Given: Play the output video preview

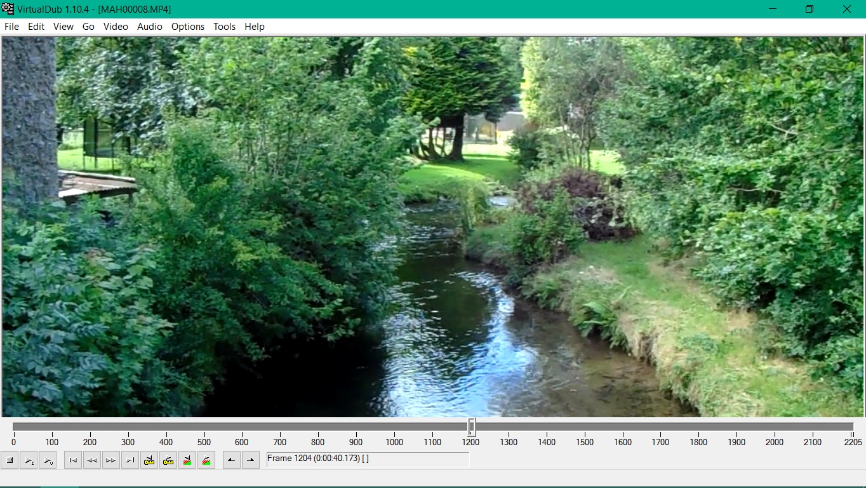Looking at the screenshot, I should point(48,460).
